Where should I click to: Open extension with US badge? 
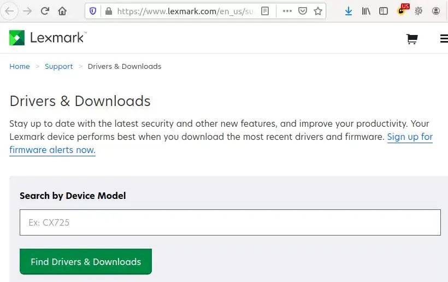pos(403,10)
